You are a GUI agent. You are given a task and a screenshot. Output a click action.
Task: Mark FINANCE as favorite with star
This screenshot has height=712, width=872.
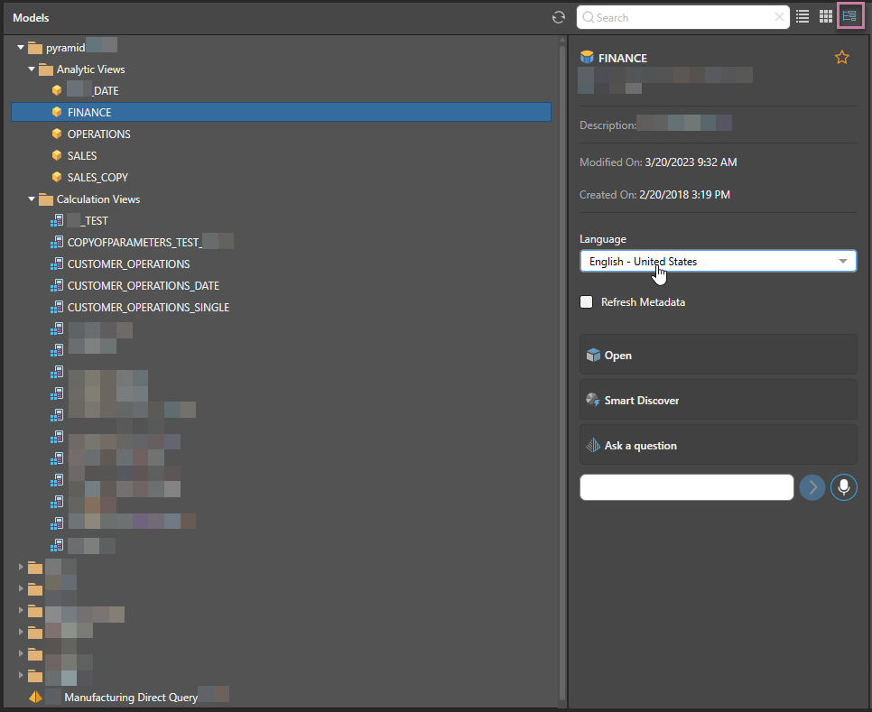pos(841,58)
